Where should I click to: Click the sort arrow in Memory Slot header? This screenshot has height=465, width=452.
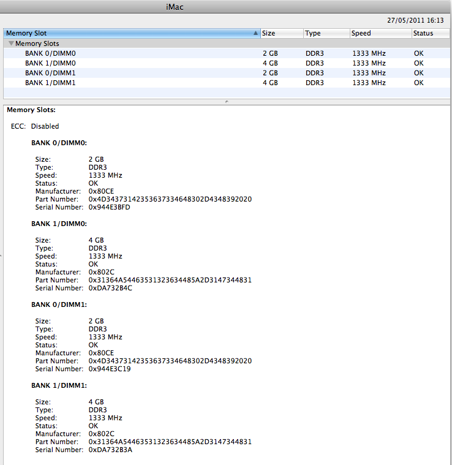point(255,33)
